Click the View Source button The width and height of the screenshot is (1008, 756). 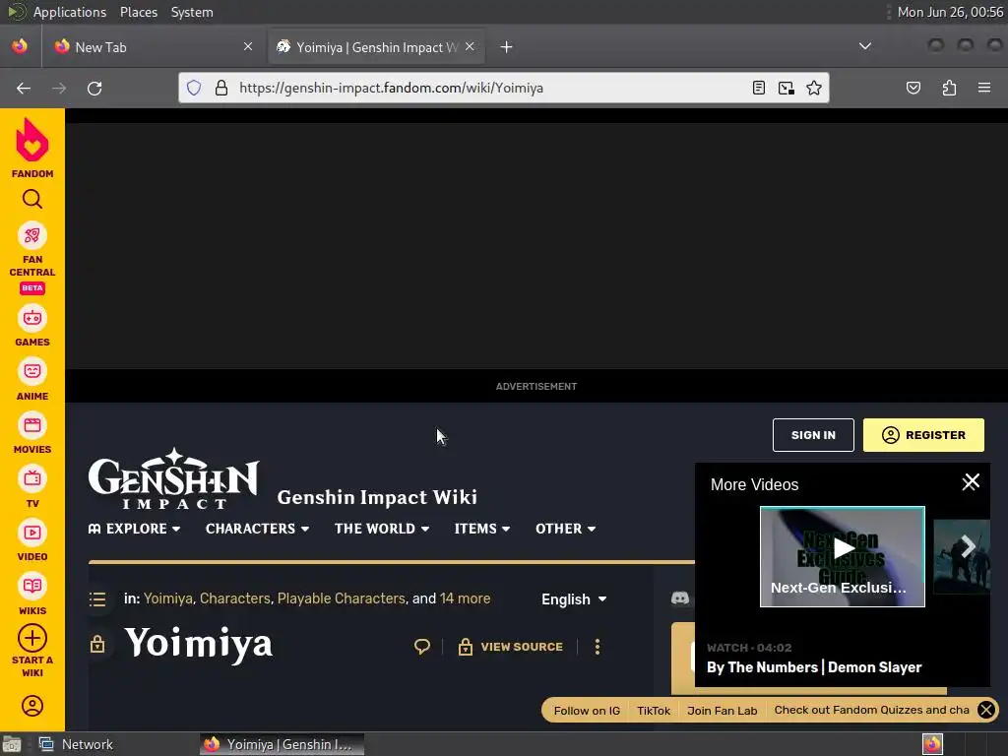pyautogui.click(x=511, y=647)
